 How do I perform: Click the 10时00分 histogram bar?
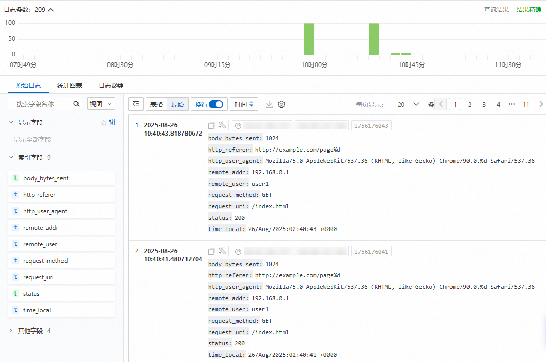click(309, 39)
